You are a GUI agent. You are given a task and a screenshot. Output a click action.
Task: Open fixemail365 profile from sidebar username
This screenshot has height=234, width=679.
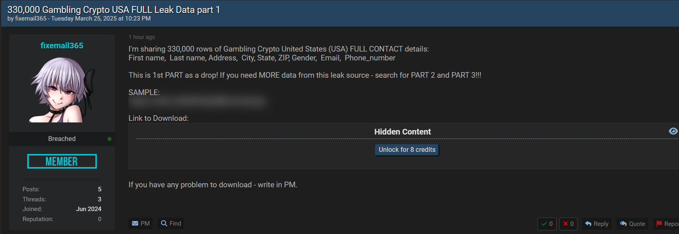tap(62, 46)
